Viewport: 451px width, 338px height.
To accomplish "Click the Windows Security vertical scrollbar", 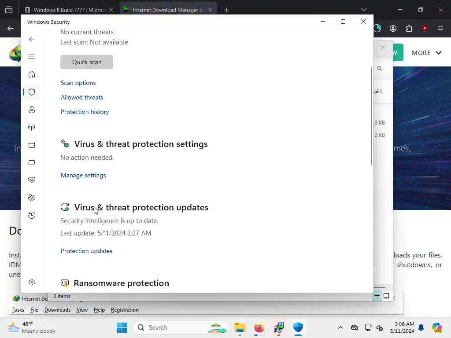I will (371, 116).
